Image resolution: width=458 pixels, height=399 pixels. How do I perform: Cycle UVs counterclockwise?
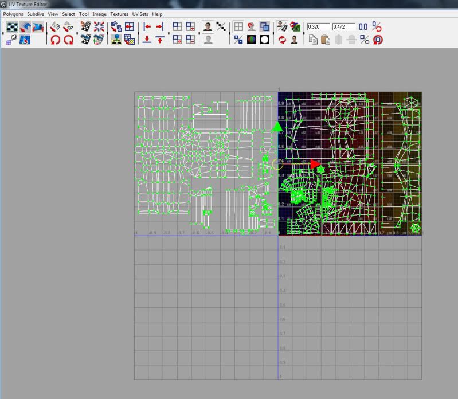(378, 40)
